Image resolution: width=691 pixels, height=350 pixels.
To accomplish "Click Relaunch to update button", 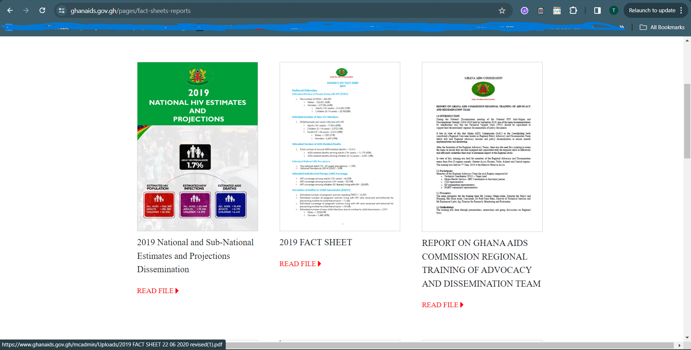I will tap(652, 10).
